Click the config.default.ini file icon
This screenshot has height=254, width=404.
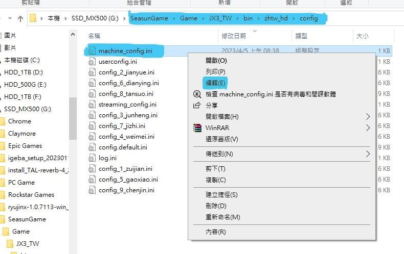click(x=92, y=147)
